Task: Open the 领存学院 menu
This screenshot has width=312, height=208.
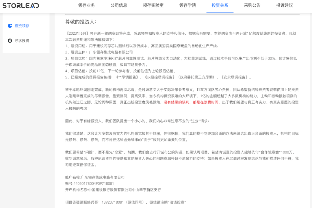Action: [x=188, y=5]
